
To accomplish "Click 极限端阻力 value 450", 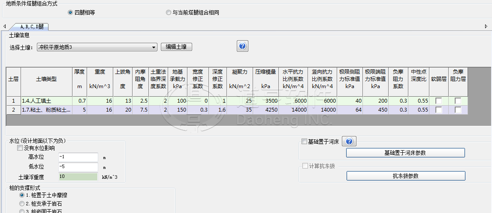I will pyautogui.click(x=376, y=110).
